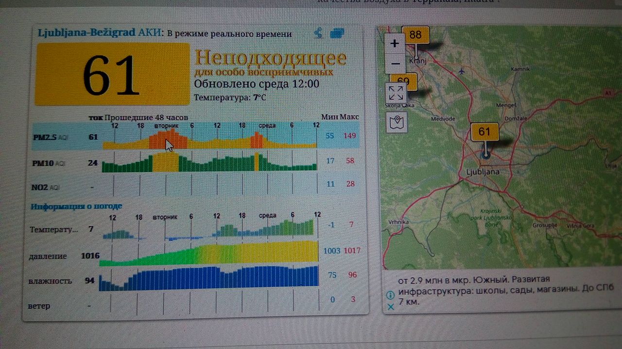
Task: Zoom out on the map
Action: 395,63
